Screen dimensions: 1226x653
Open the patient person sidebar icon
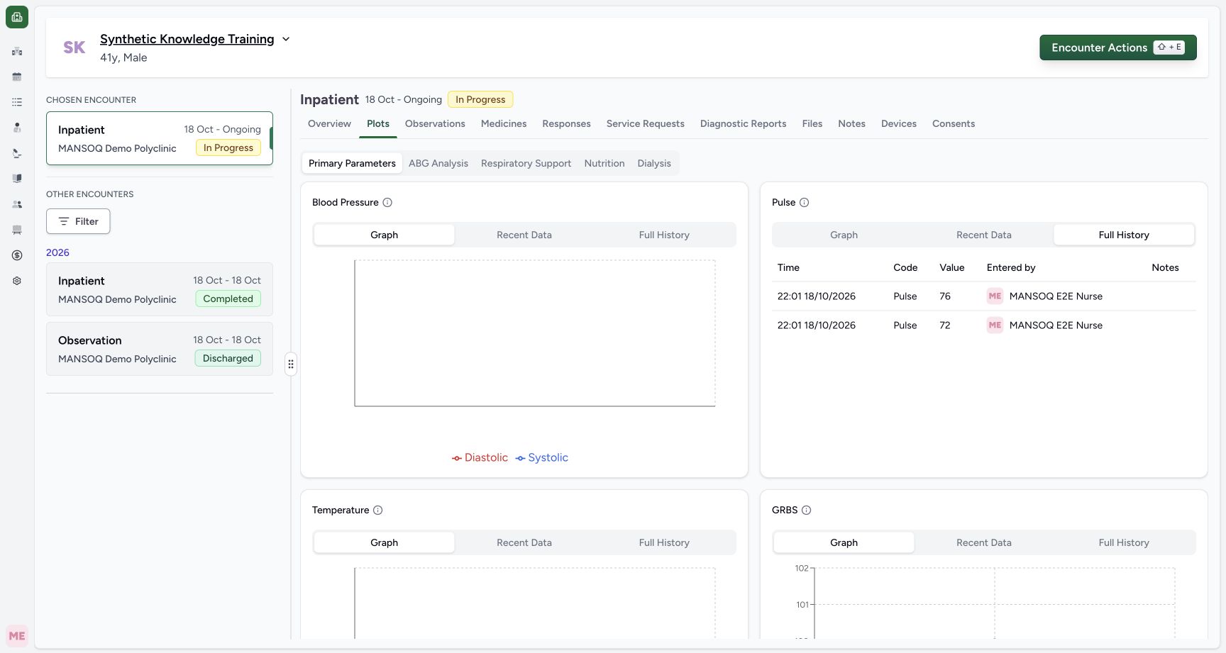pyautogui.click(x=17, y=128)
